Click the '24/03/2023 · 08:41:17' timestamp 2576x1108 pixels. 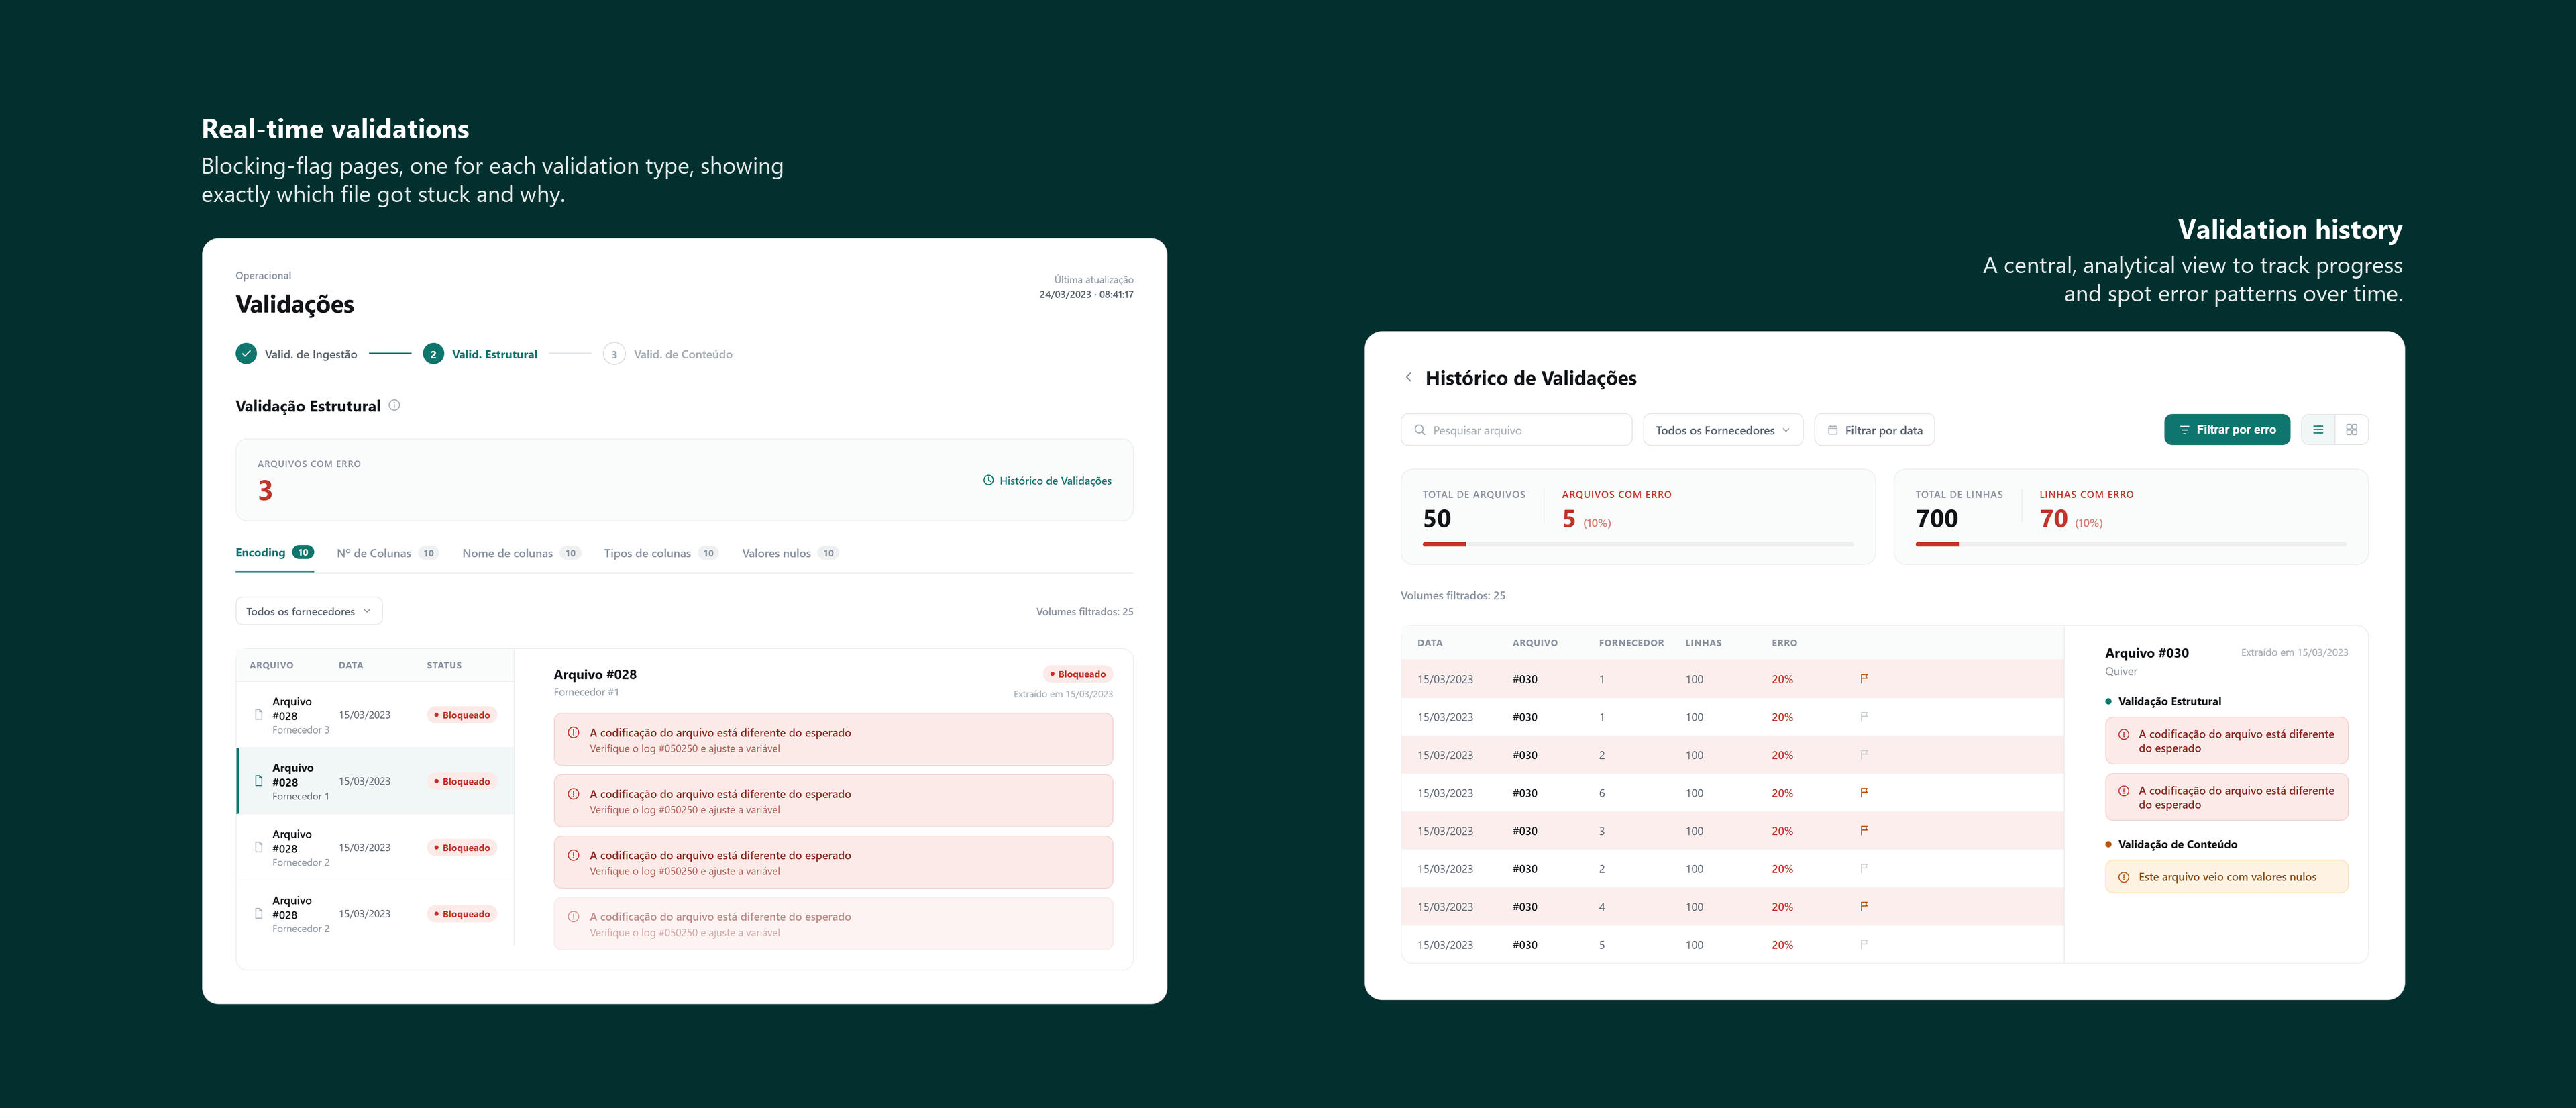1086,294
